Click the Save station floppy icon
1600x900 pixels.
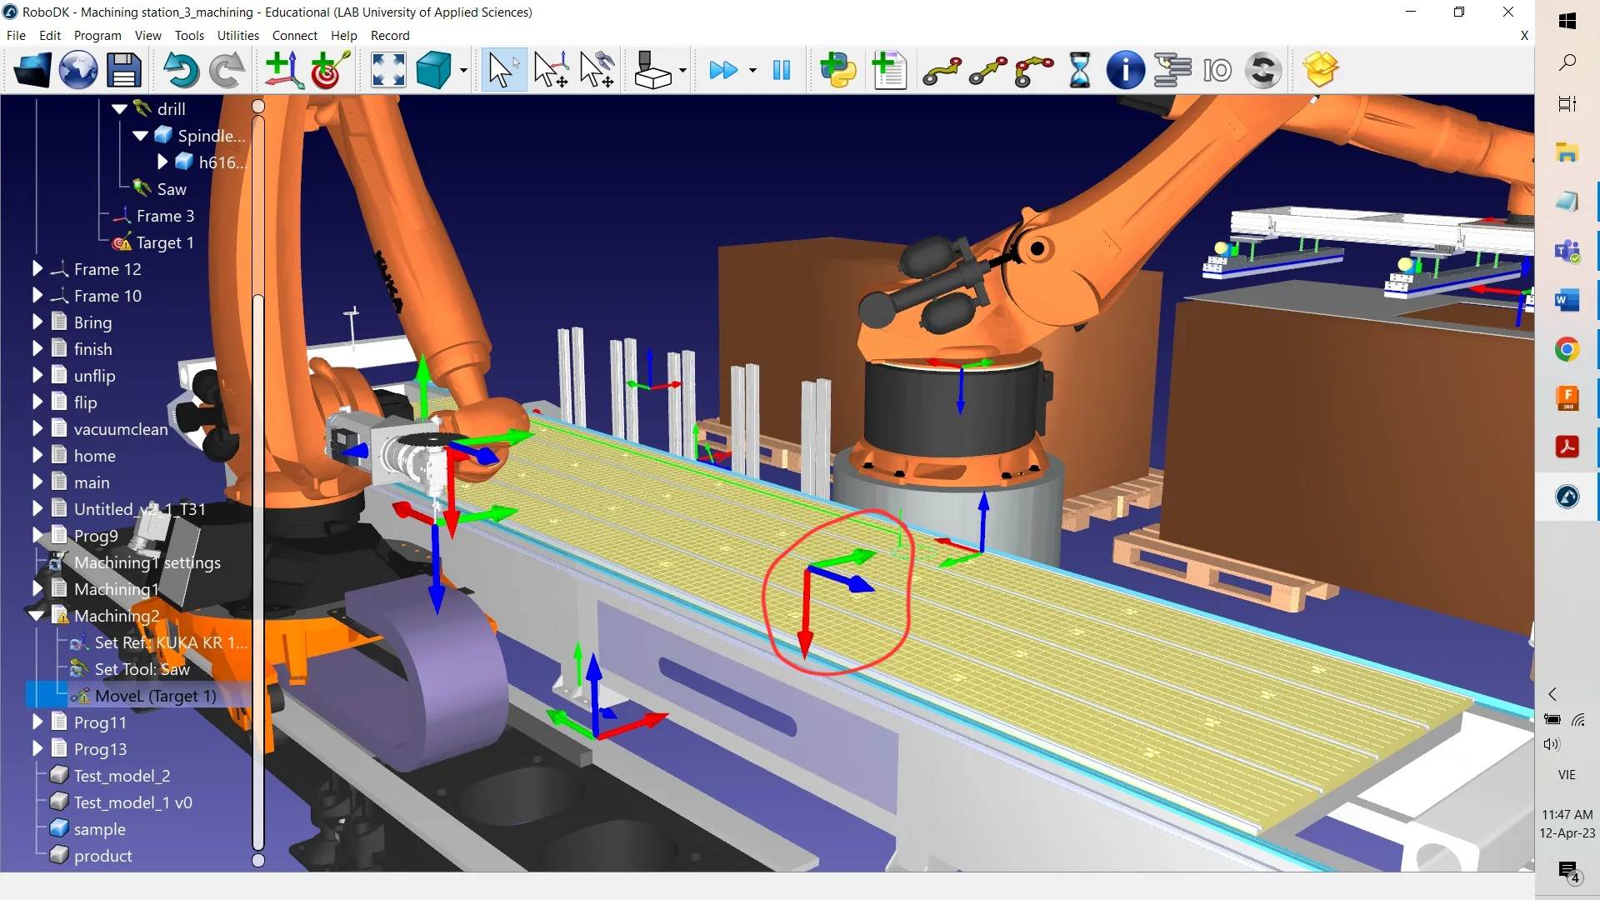click(x=124, y=70)
